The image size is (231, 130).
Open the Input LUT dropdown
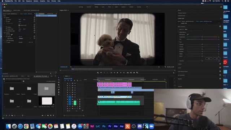tap(194, 29)
